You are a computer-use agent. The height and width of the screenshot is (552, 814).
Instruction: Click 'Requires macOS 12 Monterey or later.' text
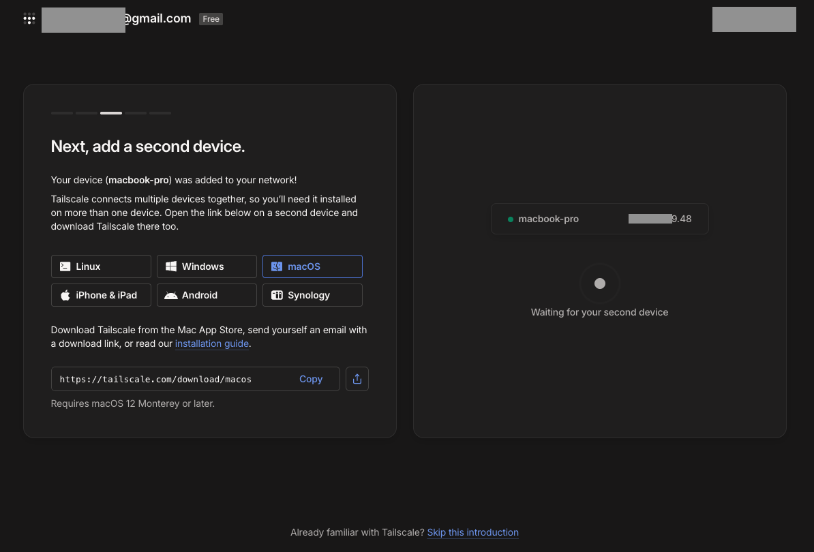click(133, 403)
